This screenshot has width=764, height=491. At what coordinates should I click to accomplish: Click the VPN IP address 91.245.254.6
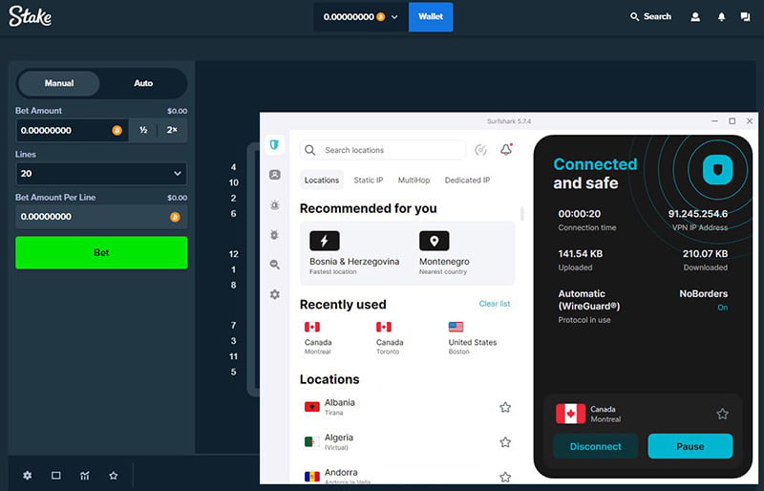[x=698, y=214]
